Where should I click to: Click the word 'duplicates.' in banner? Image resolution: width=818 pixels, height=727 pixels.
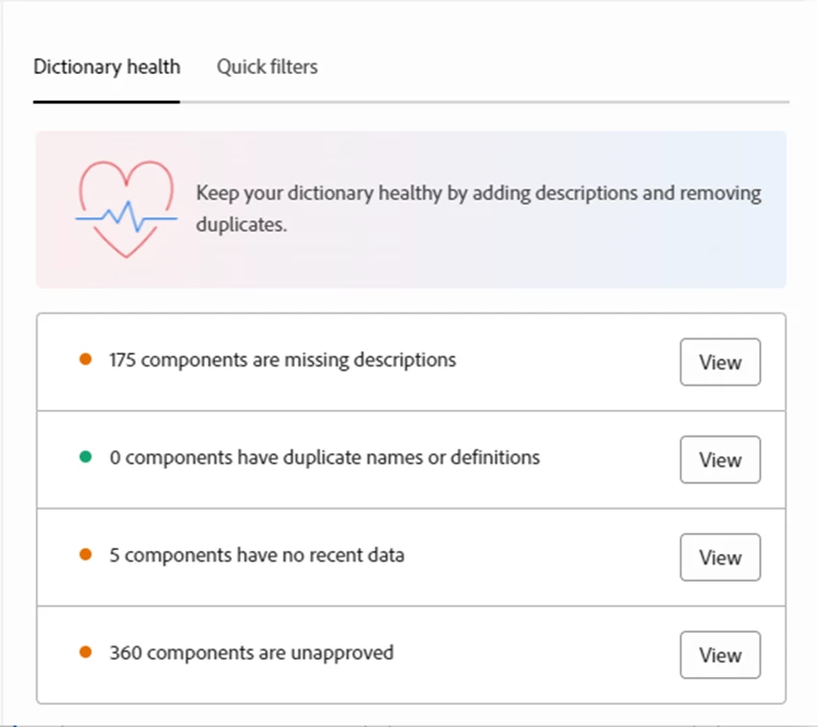[x=242, y=227]
